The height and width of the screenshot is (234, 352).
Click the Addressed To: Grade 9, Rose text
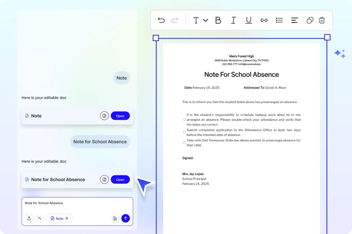[265, 88]
